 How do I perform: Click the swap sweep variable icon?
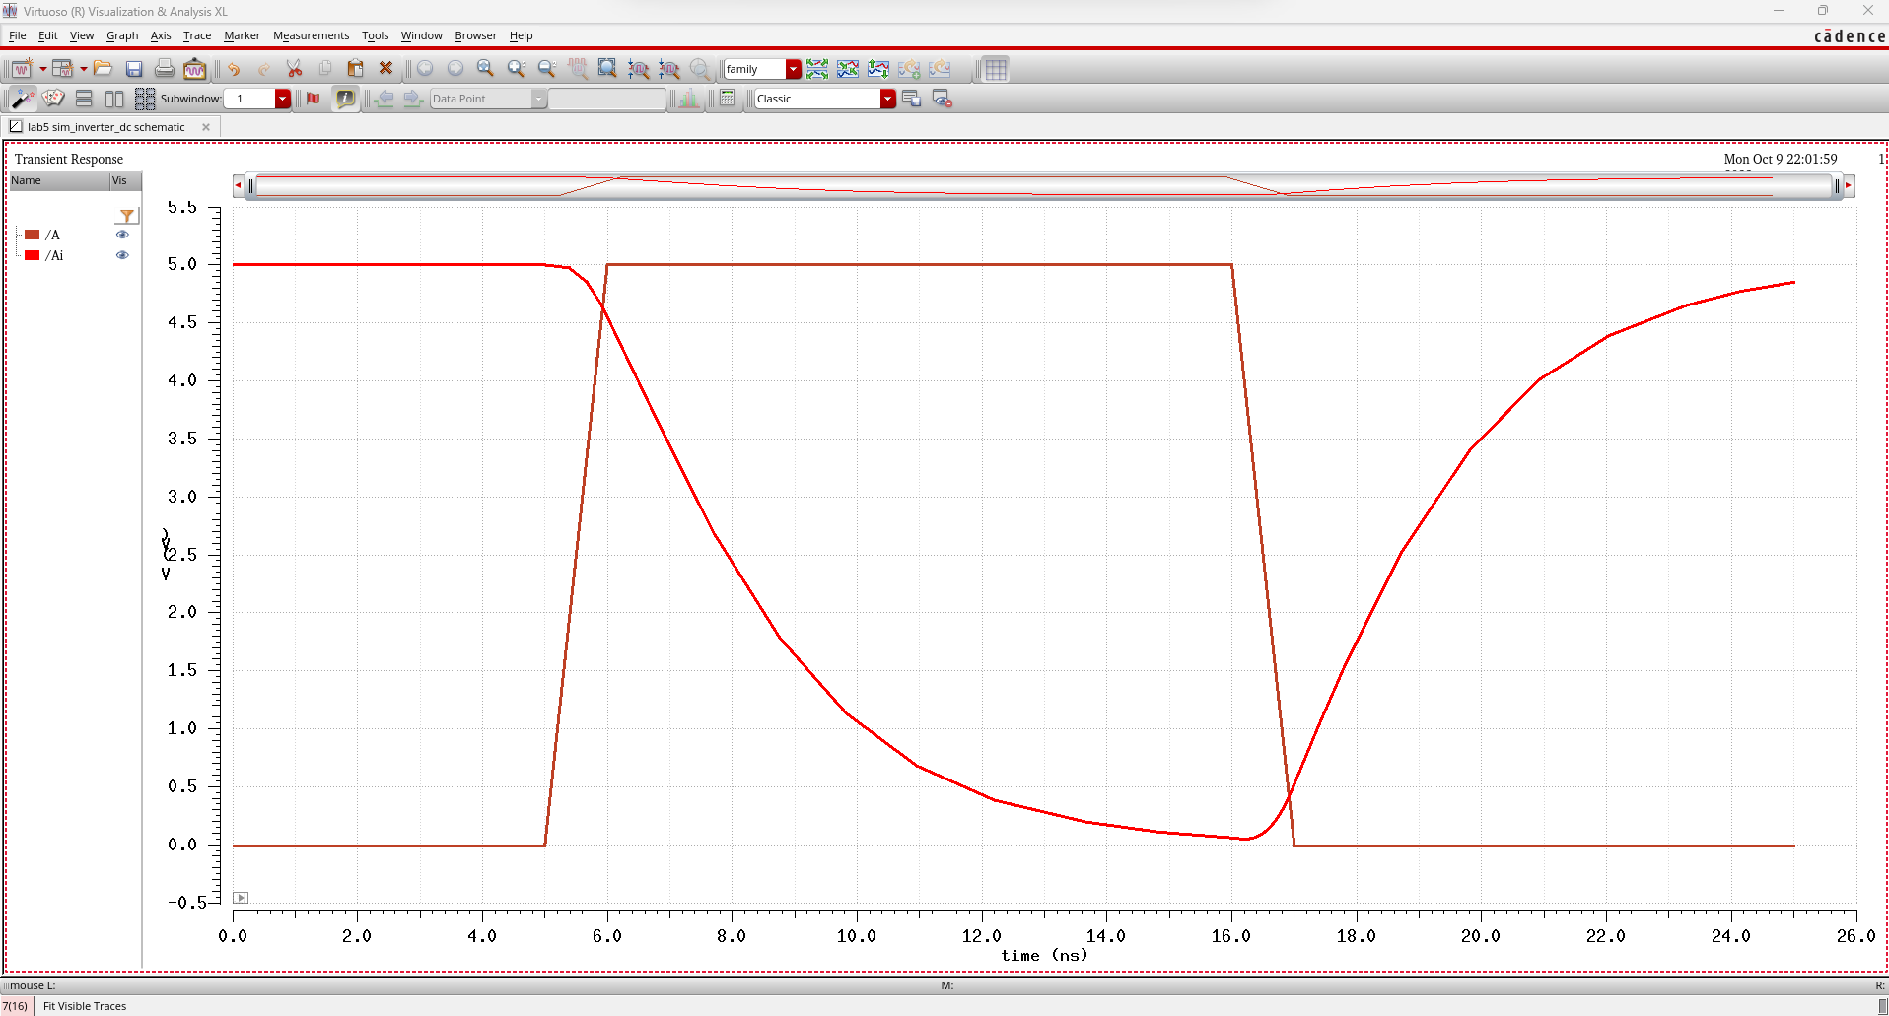pyautogui.click(x=878, y=69)
